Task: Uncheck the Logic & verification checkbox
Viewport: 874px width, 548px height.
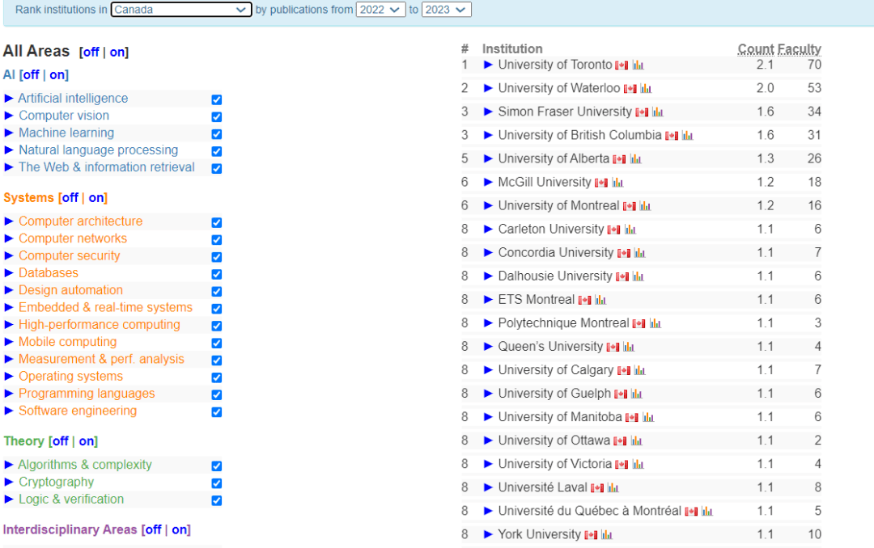Action: [217, 500]
